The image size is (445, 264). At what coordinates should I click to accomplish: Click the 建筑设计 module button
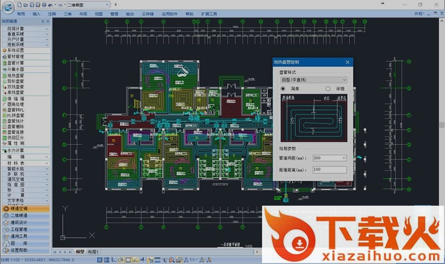[x=25, y=222]
